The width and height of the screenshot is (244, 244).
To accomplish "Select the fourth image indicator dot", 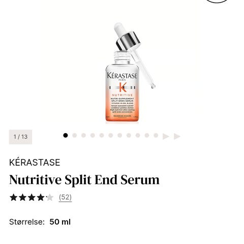I will tap(93, 135).
